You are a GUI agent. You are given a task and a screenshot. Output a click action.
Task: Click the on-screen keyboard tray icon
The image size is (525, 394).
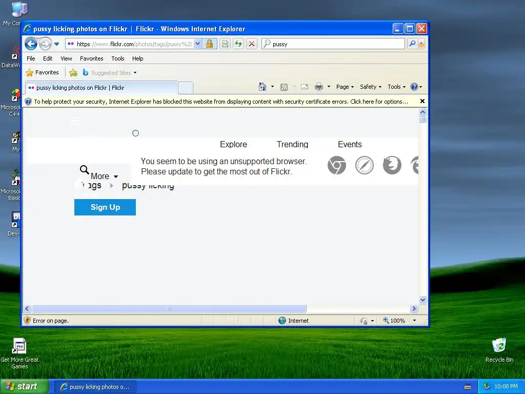pyautogui.click(x=468, y=387)
